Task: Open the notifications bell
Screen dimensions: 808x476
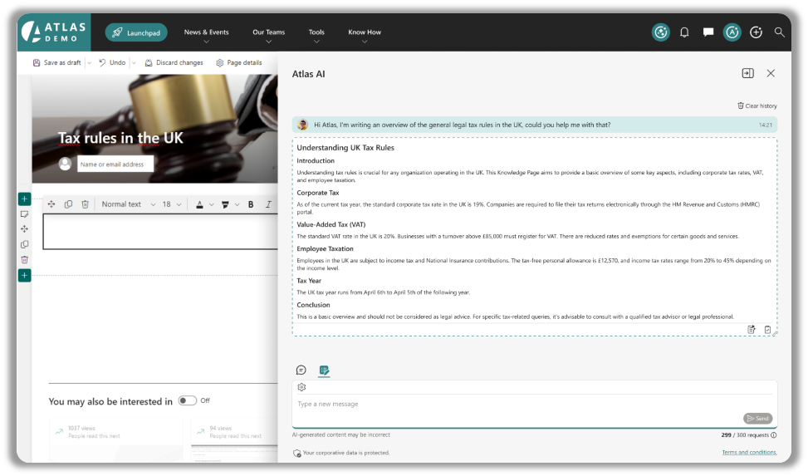Action: 684,32
